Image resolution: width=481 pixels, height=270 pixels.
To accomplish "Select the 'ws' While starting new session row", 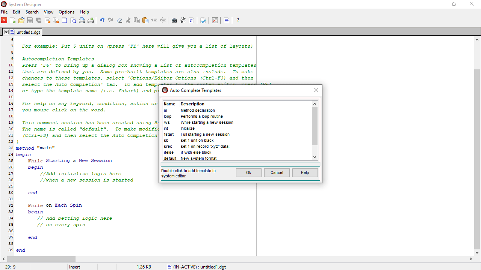I will [x=237, y=122].
